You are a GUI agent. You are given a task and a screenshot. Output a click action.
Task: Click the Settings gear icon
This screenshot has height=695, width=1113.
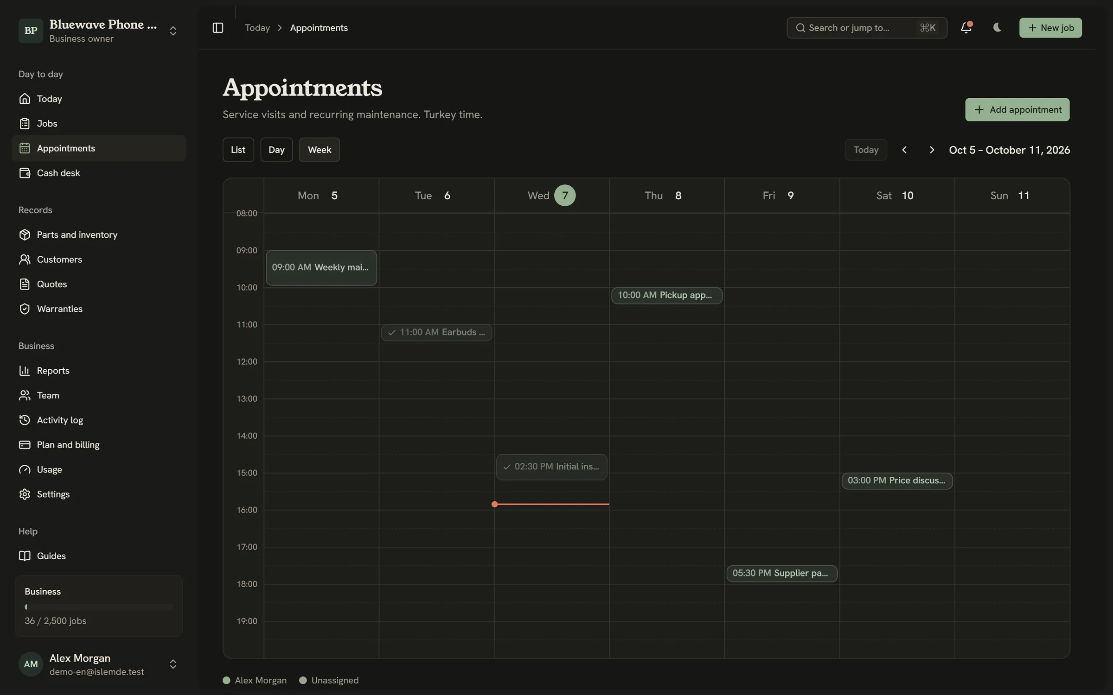click(25, 494)
